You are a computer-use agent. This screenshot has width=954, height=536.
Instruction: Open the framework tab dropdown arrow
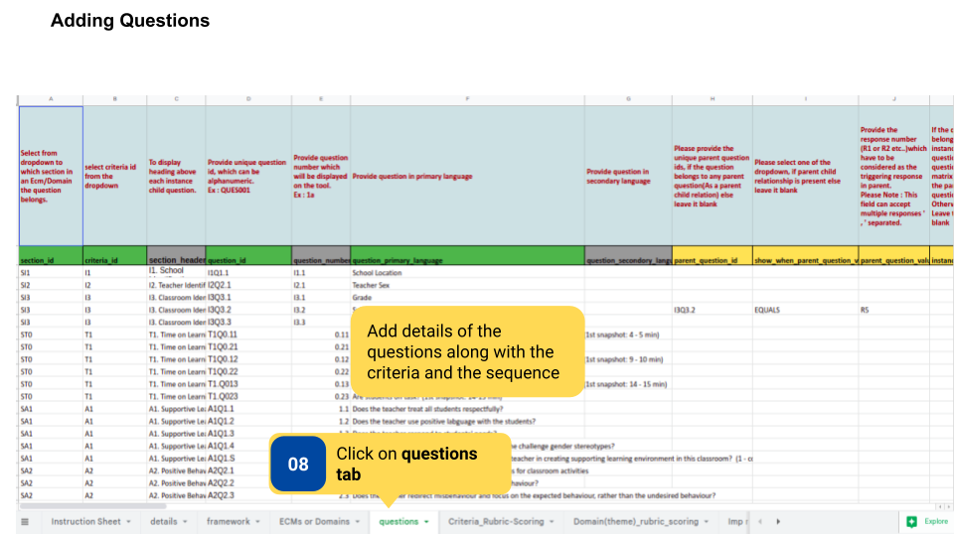click(x=258, y=521)
